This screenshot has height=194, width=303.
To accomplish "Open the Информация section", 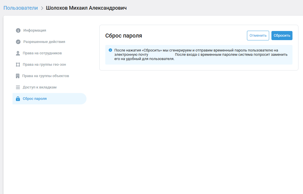I will tap(35, 30).
